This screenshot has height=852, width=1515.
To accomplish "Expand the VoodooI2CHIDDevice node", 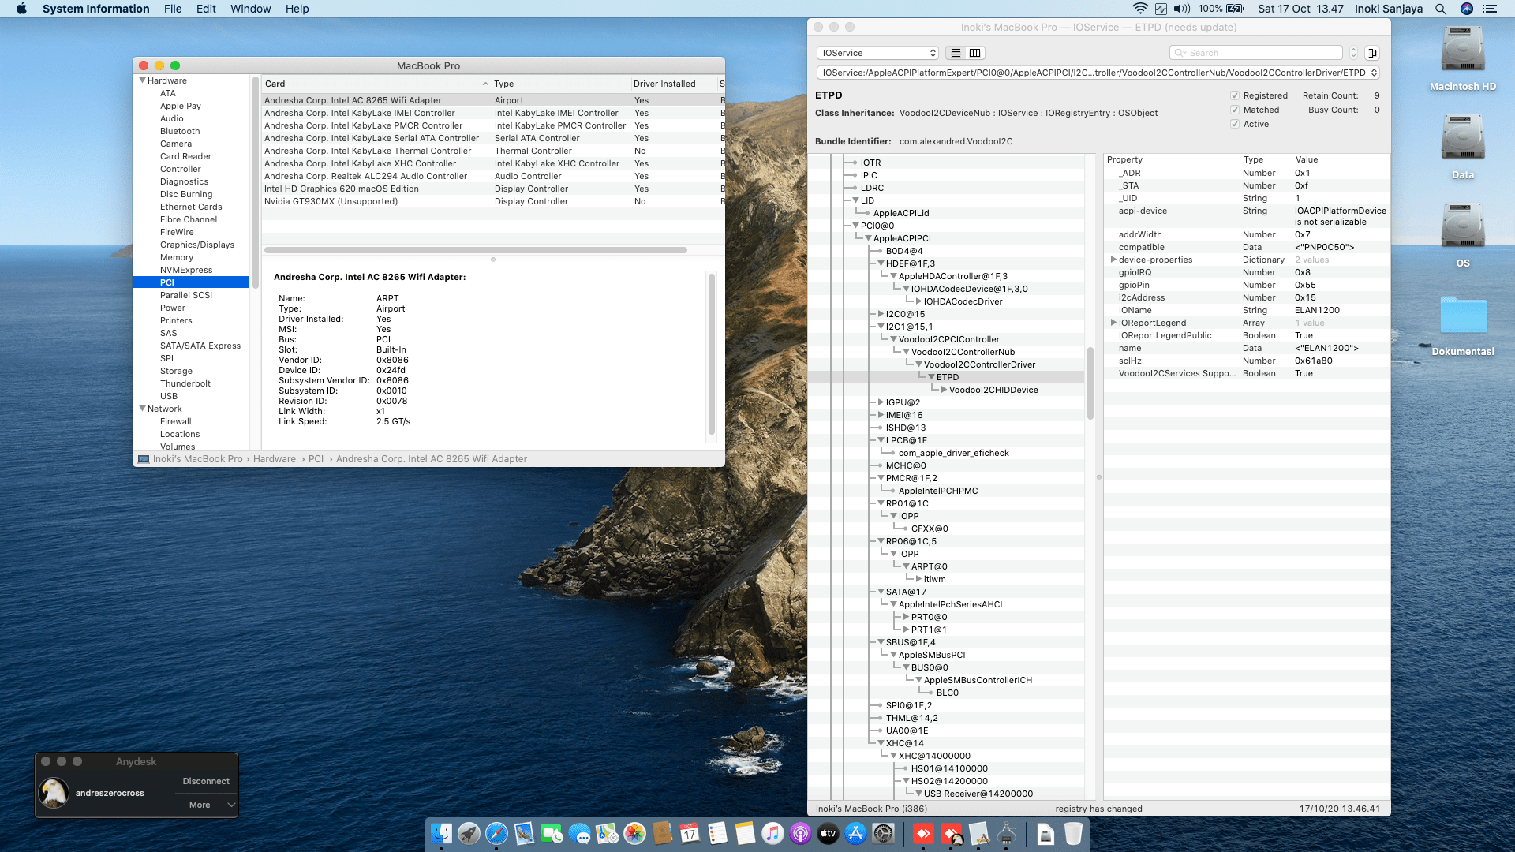I will (x=944, y=390).
